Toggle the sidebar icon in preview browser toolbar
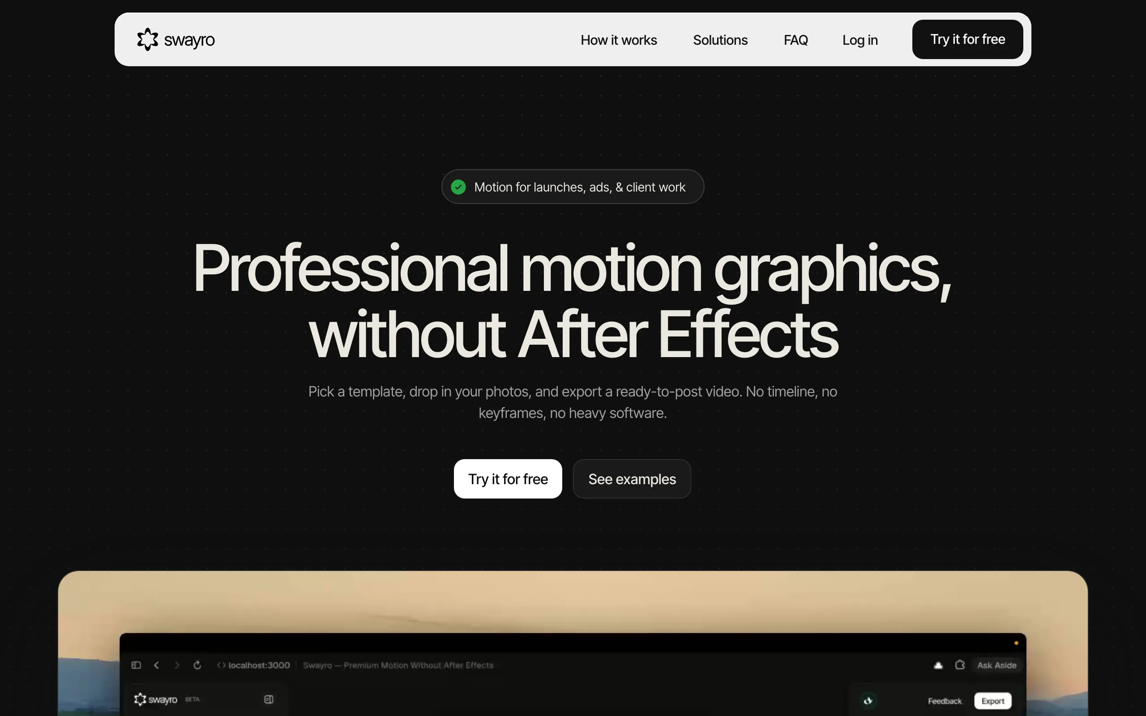 click(136, 665)
